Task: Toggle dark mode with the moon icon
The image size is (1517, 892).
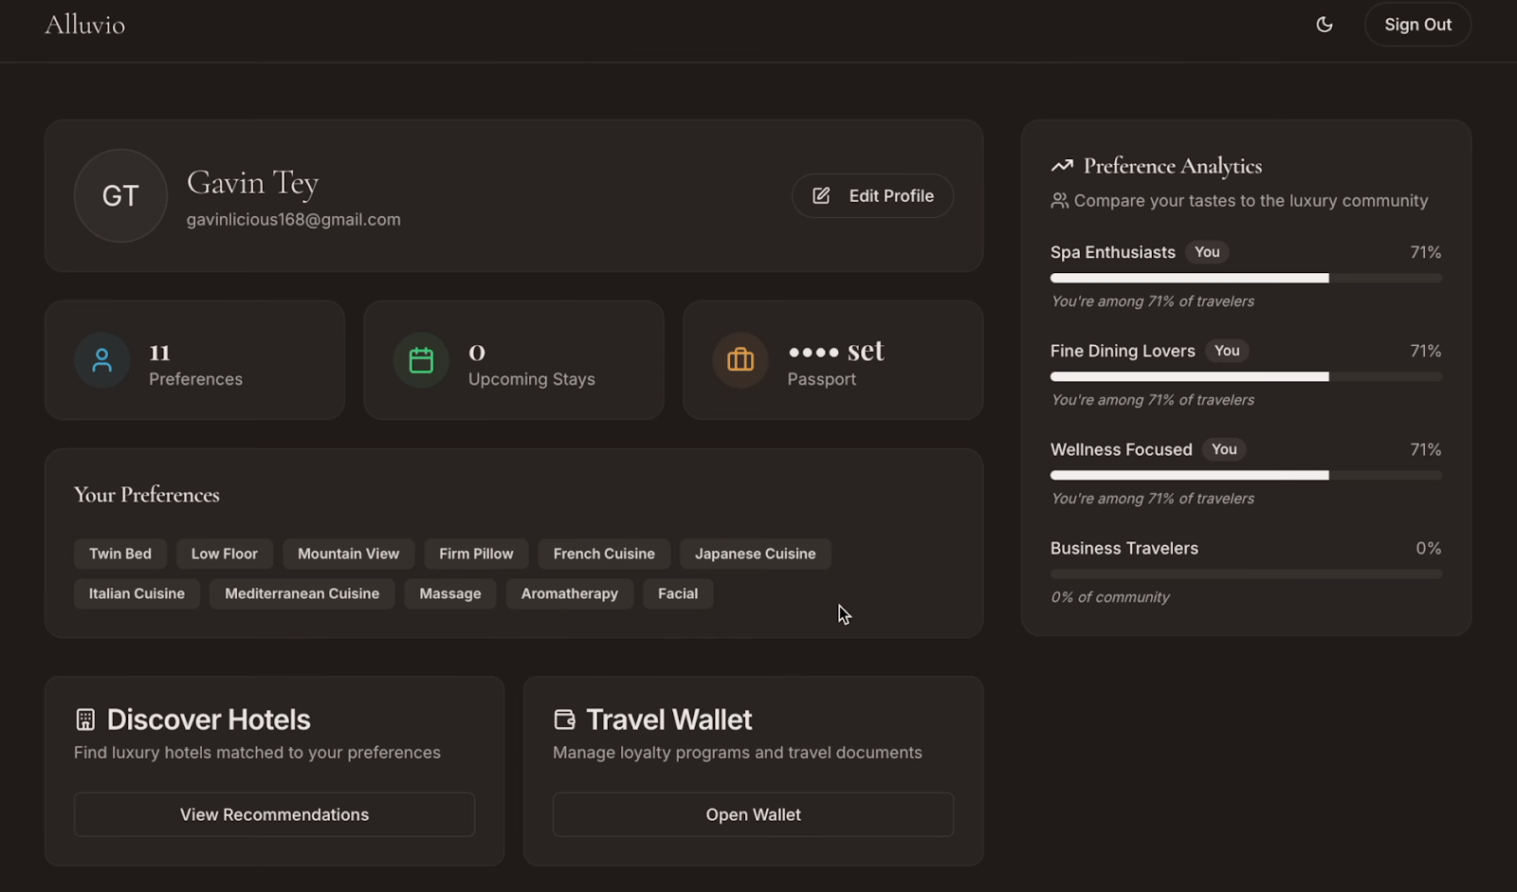Action: click(1324, 25)
